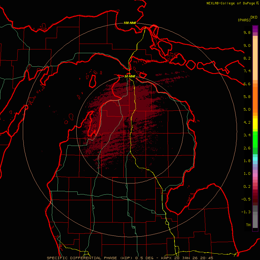This screenshot has height=260, width=260.
Task: Click the 20 JAN 26 20:45 timestamp
Action: pyautogui.click(x=194, y=258)
